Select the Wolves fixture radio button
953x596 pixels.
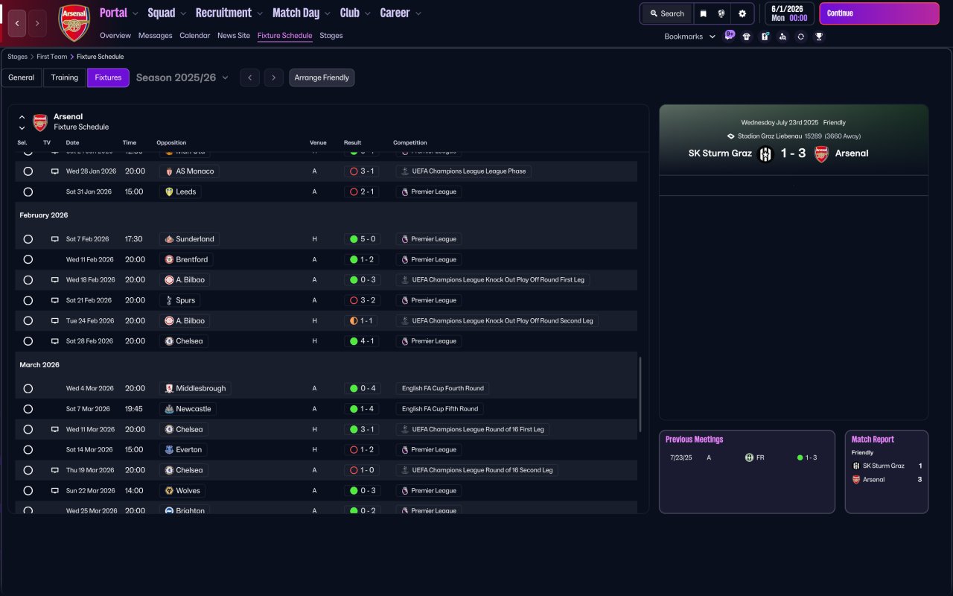click(28, 491)
